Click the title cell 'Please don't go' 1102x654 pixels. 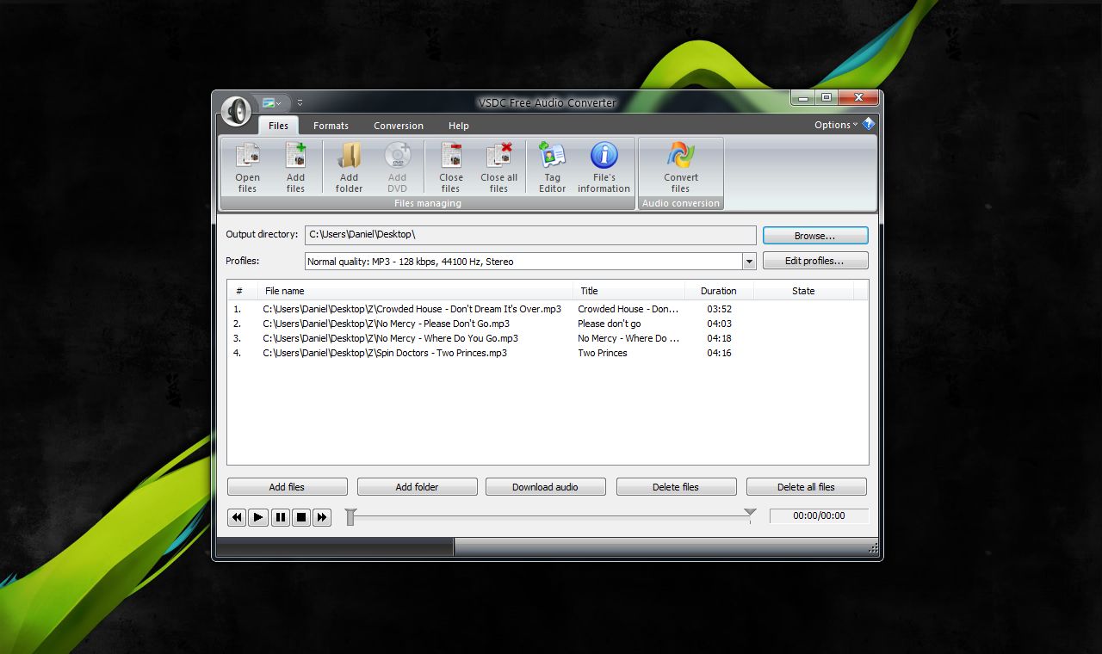(x=610, y=324)
